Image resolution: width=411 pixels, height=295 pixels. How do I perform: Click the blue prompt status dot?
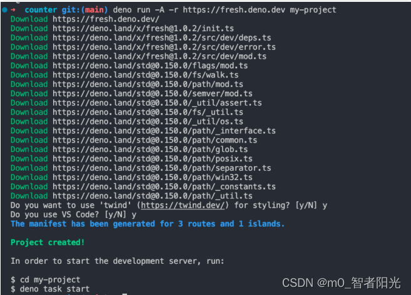[x=5, y=10]
